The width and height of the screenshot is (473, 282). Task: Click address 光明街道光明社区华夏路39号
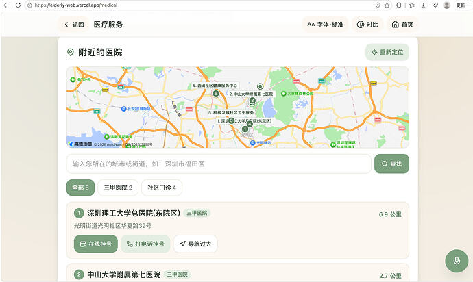tap(113, 226)
